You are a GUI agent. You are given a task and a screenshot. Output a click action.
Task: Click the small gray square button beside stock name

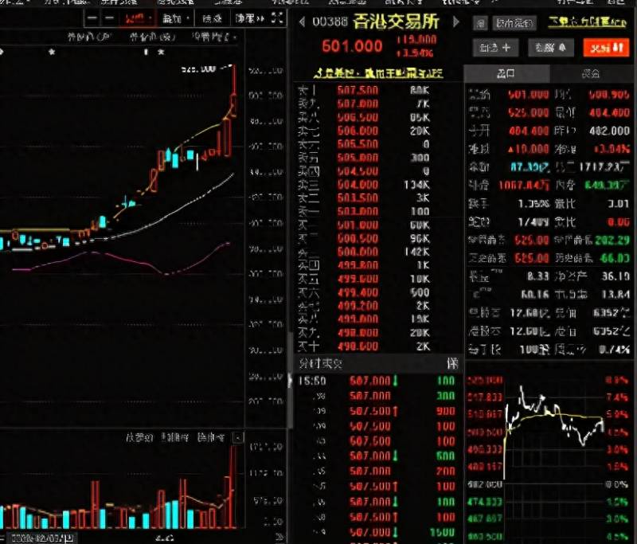click(481, 23)
